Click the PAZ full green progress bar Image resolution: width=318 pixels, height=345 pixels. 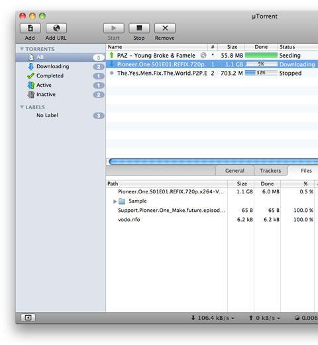tap(261, 55)
